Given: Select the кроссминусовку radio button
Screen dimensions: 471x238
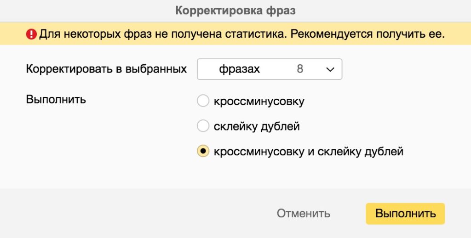Looking at the screenshot, I should (203, 101).
